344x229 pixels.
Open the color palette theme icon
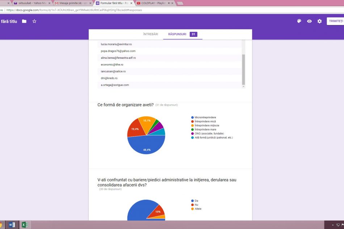tap(299, 21)
